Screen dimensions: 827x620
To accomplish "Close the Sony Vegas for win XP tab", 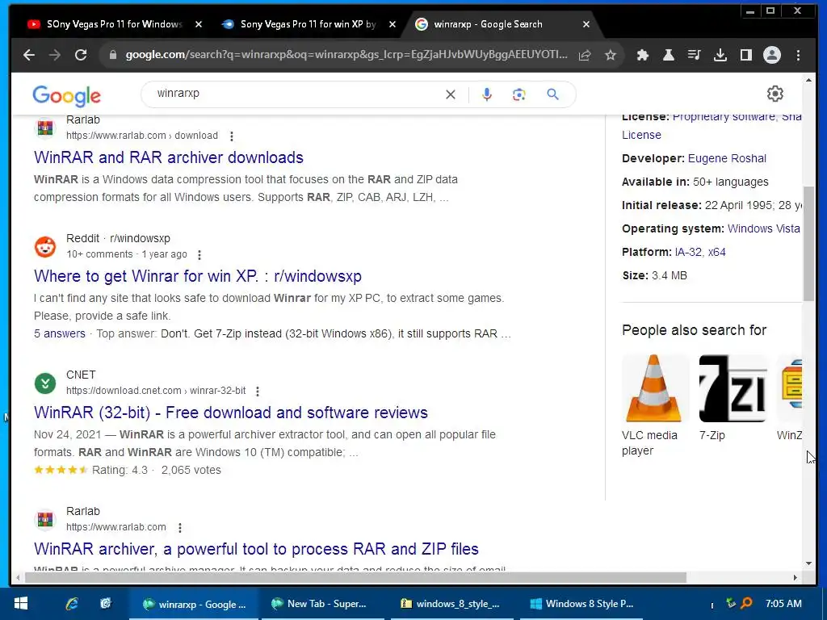I will (x=392, y=24).
